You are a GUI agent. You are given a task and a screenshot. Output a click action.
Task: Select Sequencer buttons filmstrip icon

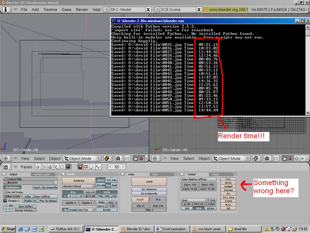point(86,167)
